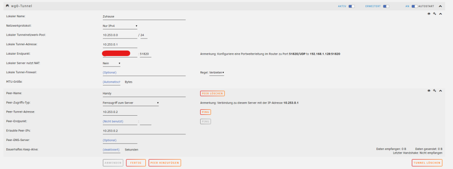Click the local endpoint port field 51820
453x169 pixels.
pos(145,54)
